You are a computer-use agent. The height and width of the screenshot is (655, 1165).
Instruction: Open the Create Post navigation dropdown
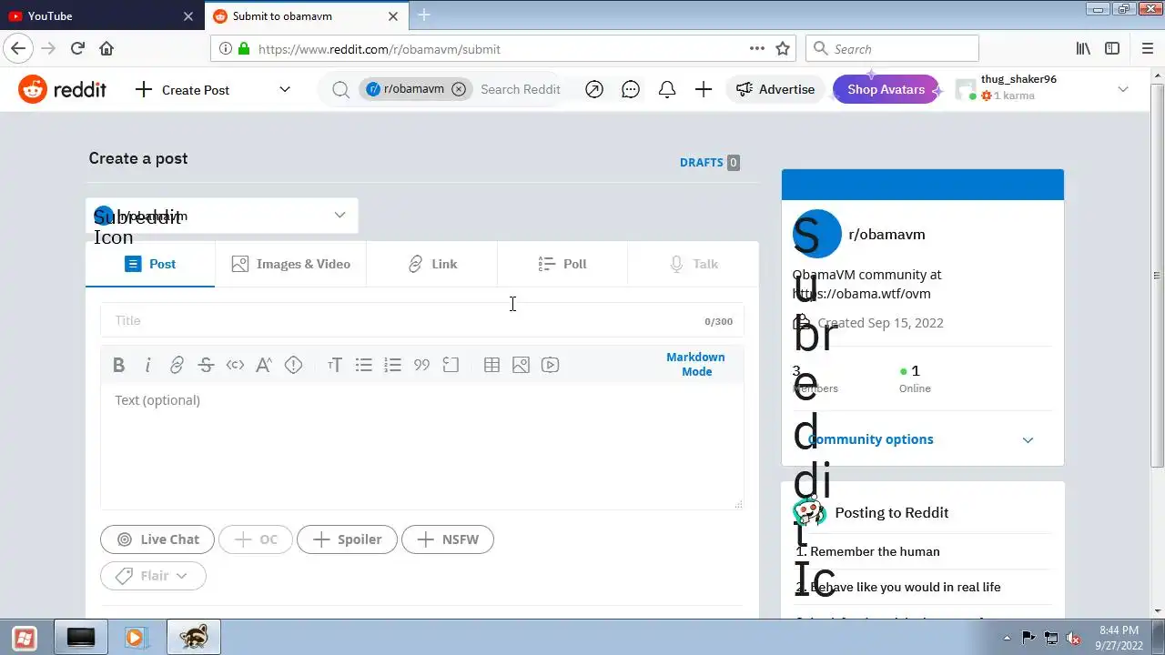pos(213,89)
